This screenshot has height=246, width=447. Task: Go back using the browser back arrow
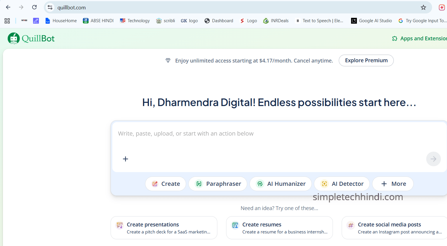click(x=8, y=7)
